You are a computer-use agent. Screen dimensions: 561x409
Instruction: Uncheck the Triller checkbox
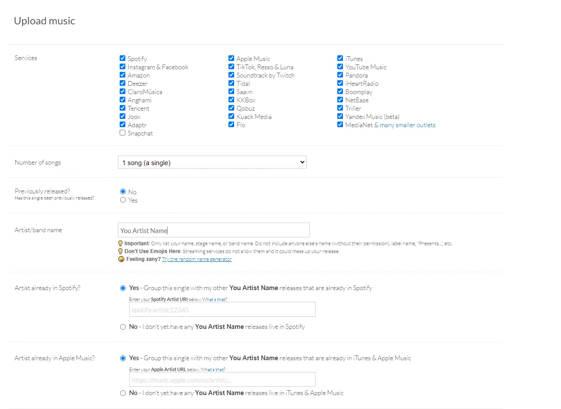tap(340, 108)
